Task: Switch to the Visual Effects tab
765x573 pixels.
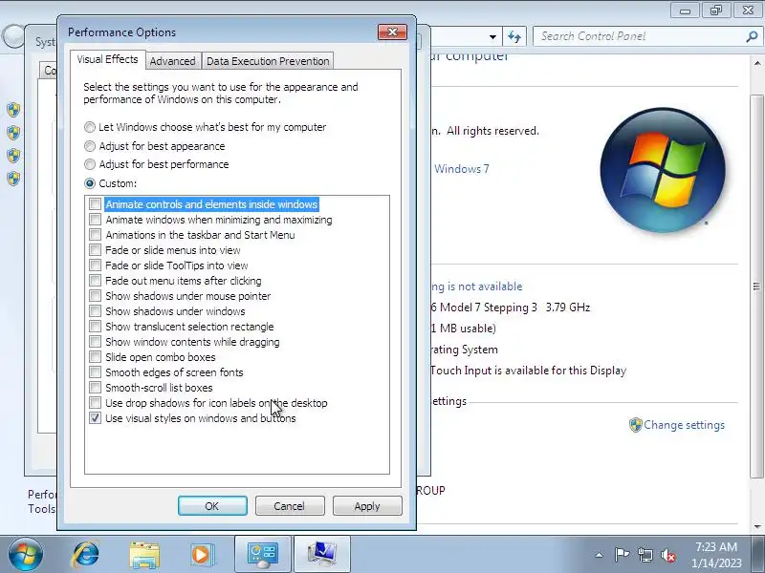Action: point(107,59)
